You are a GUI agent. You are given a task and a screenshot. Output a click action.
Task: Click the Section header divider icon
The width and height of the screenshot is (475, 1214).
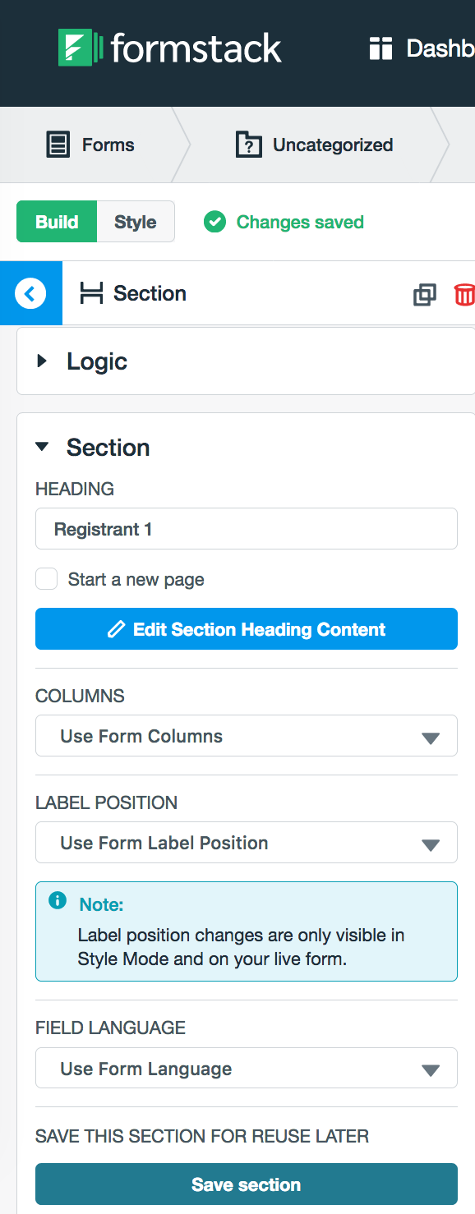[x=91, y=293]
